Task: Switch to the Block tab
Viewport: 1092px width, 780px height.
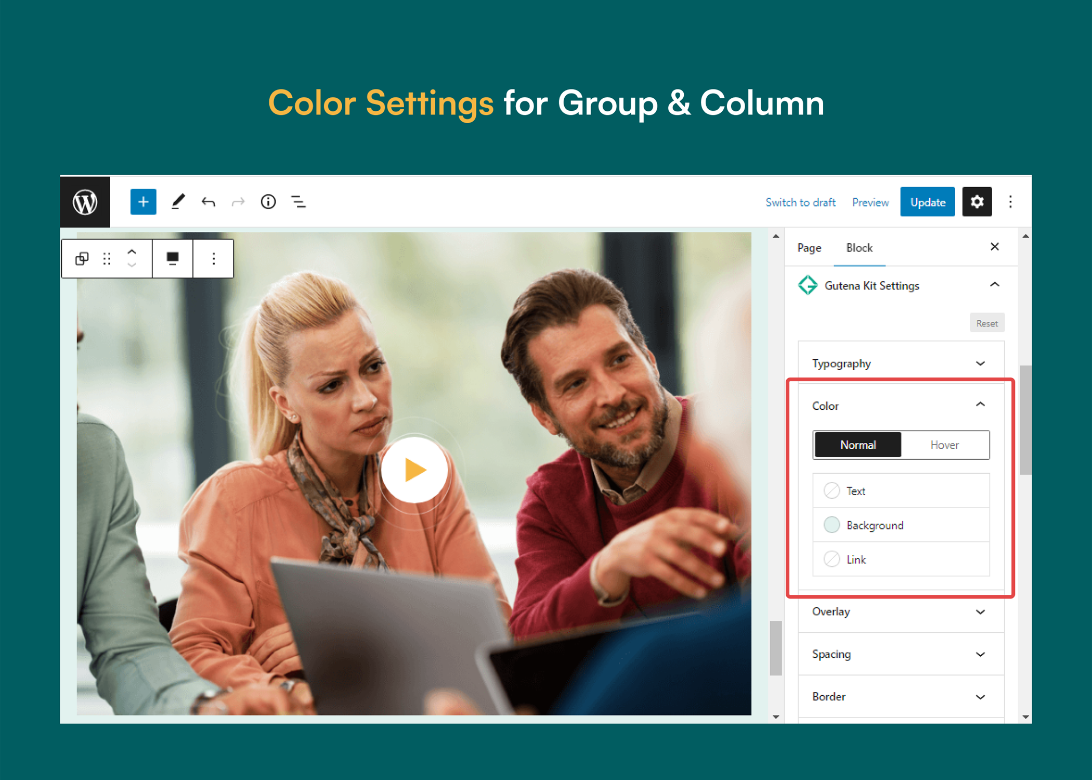Action: pyautogui.click(x=859, y=248)
